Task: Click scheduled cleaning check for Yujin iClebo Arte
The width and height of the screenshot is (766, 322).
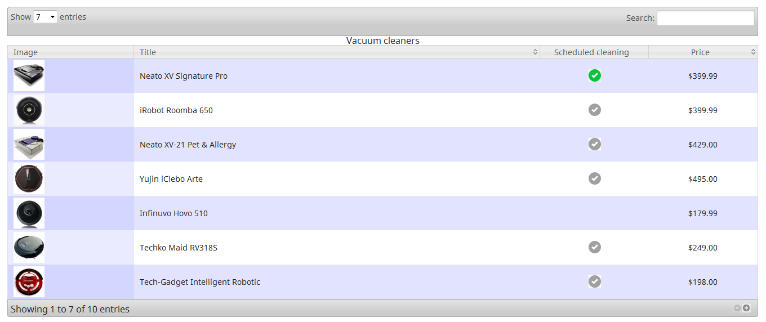Action: [x=594, y=178]
